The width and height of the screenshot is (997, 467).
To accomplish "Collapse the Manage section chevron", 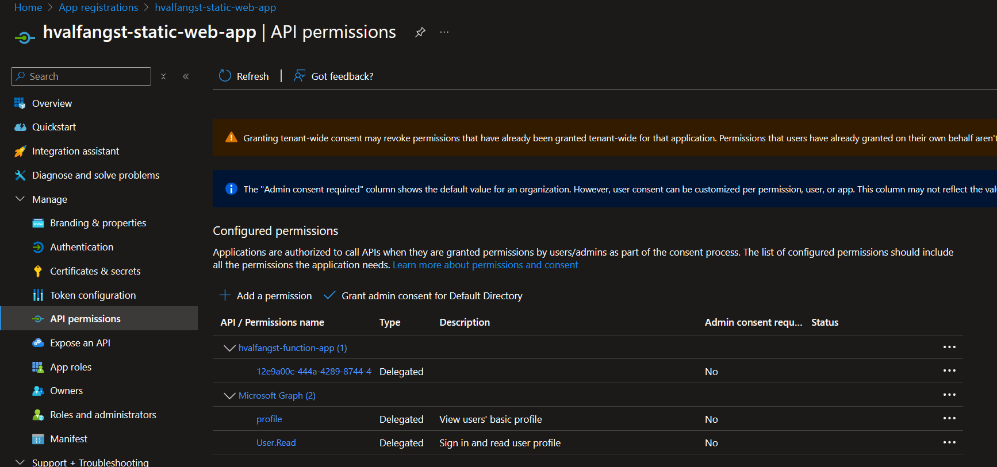I will (x=20, y=199).
